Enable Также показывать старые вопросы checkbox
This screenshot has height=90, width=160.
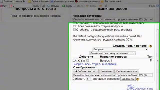(x=74, y=26)
